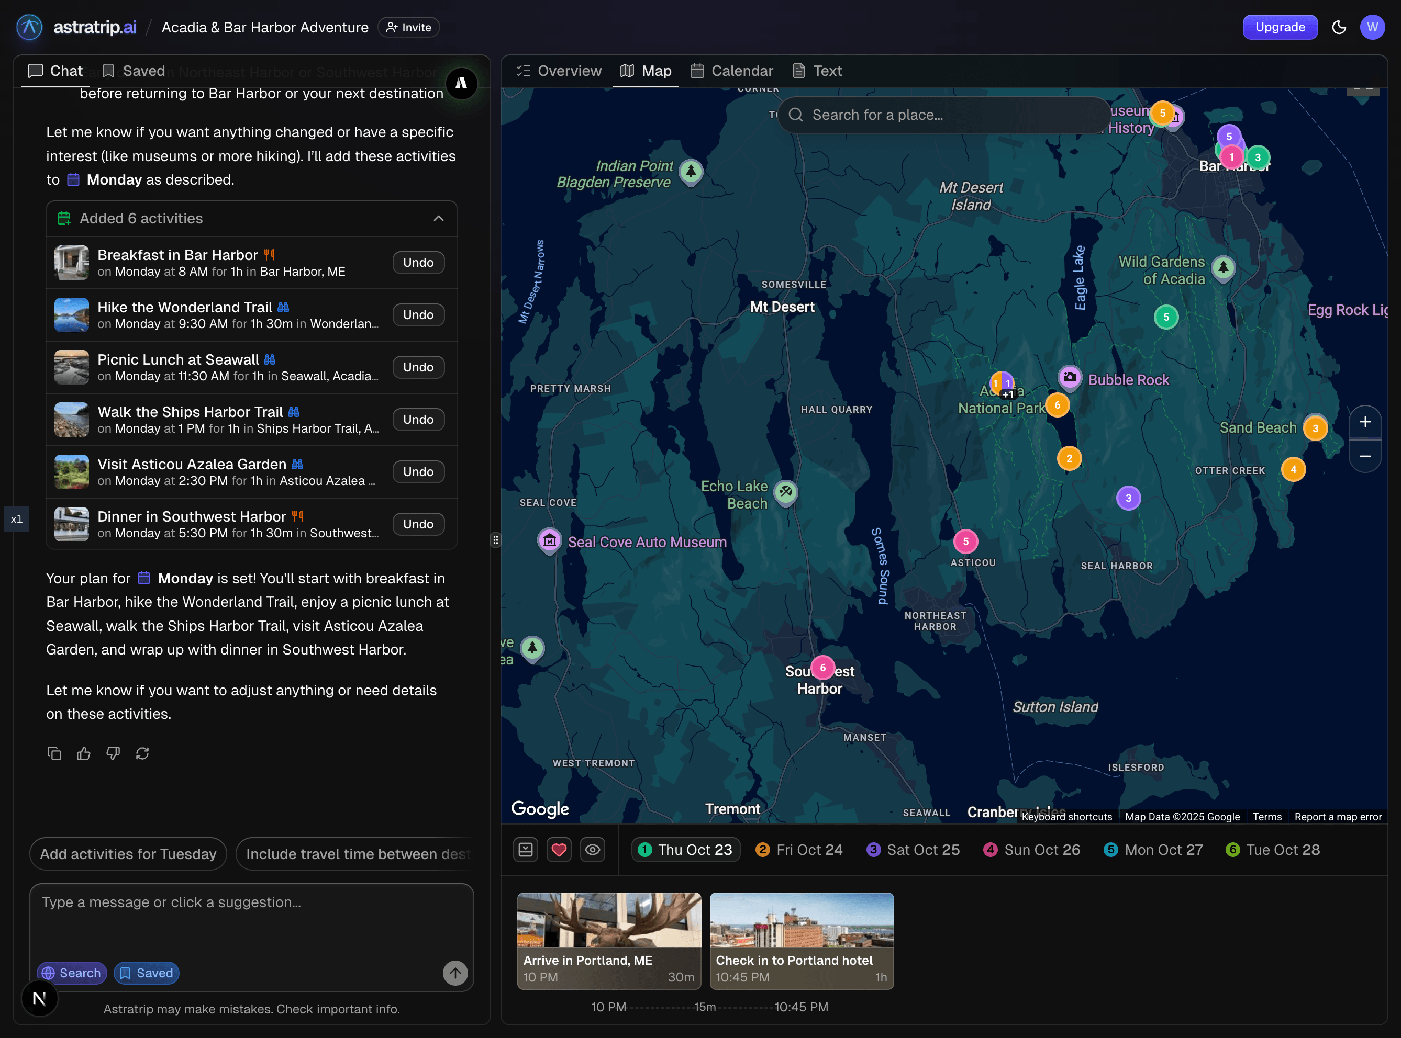Click the copy message icon

pyautogui.click(x=54, y=753)
